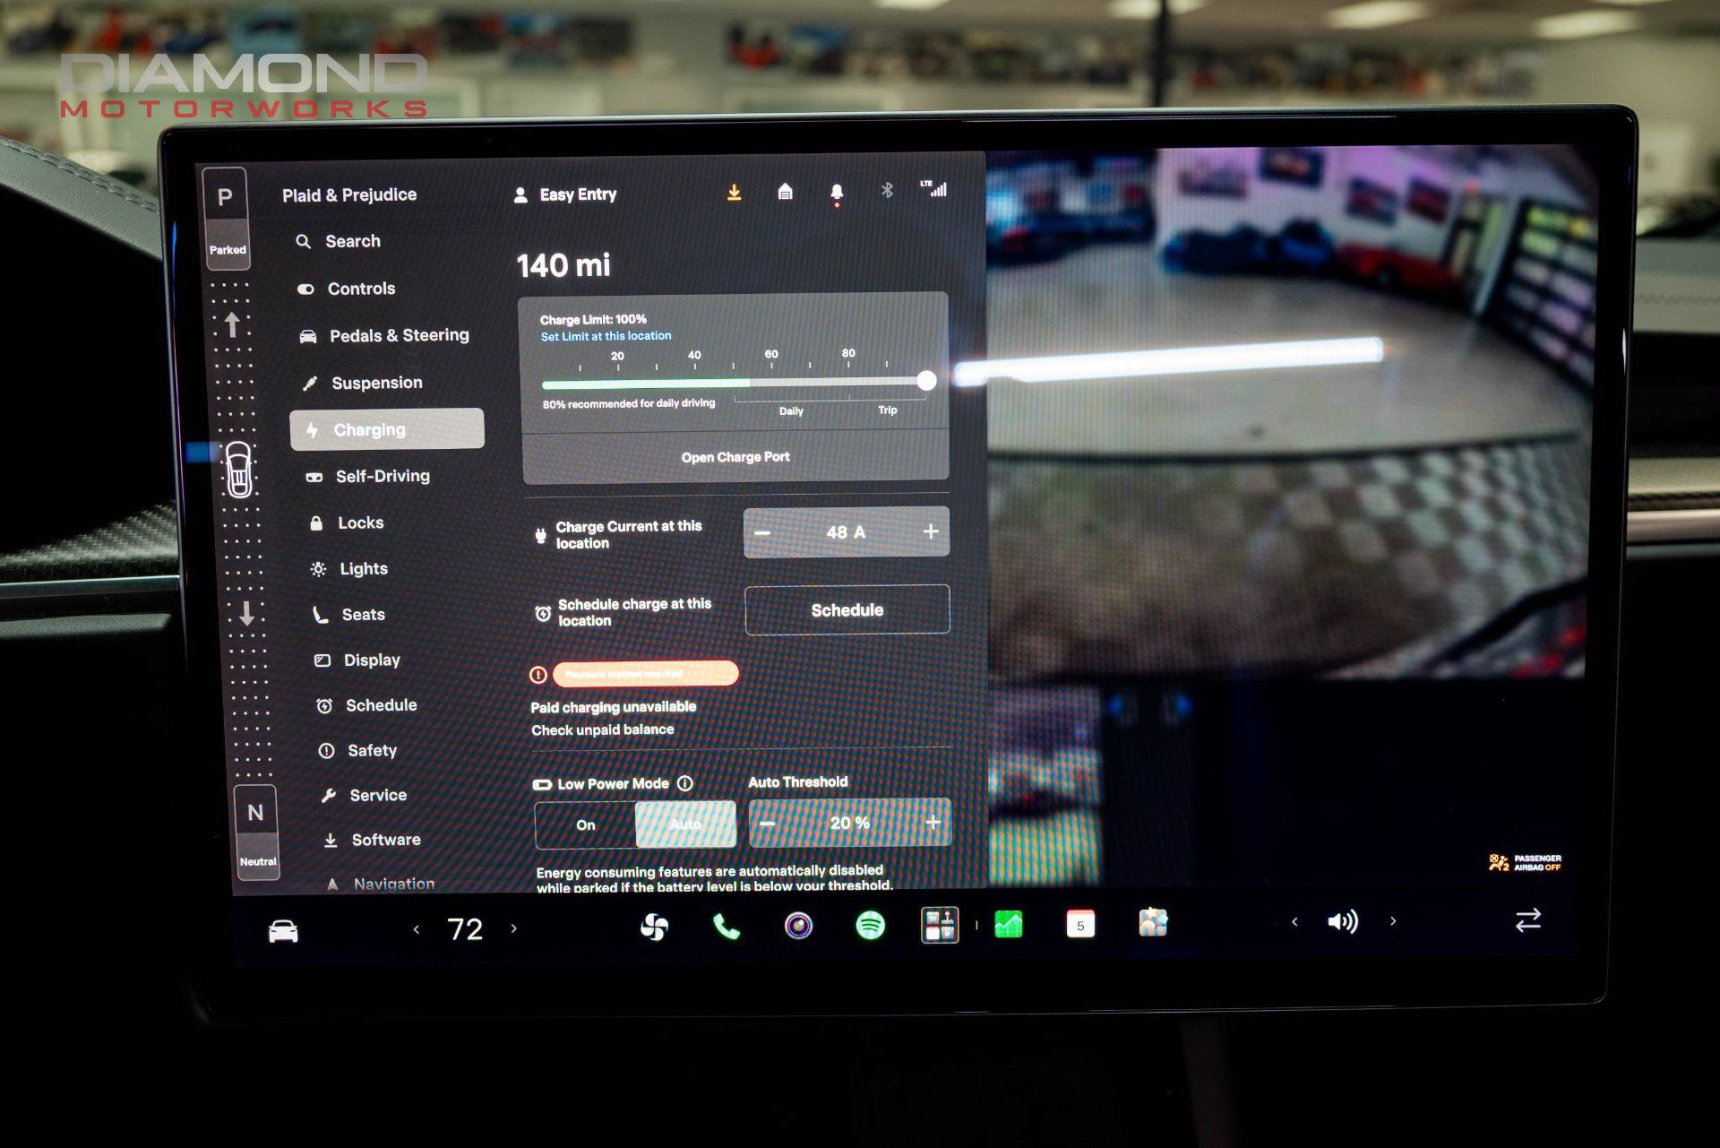Tap the 72 temperature setting
1720x1148 pixels.
465,929
